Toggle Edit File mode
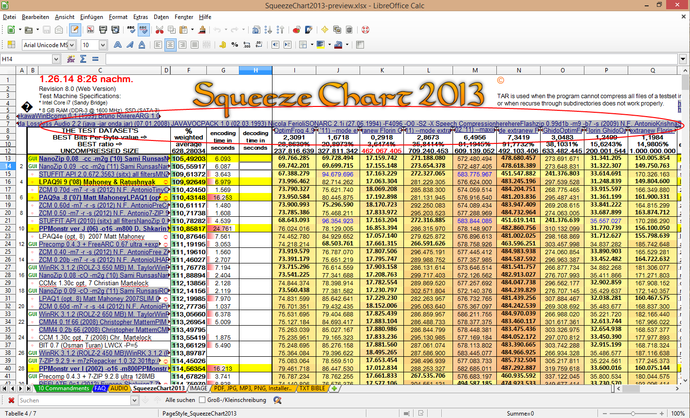This screenshot has width=690, height=418. pos(75,30)
